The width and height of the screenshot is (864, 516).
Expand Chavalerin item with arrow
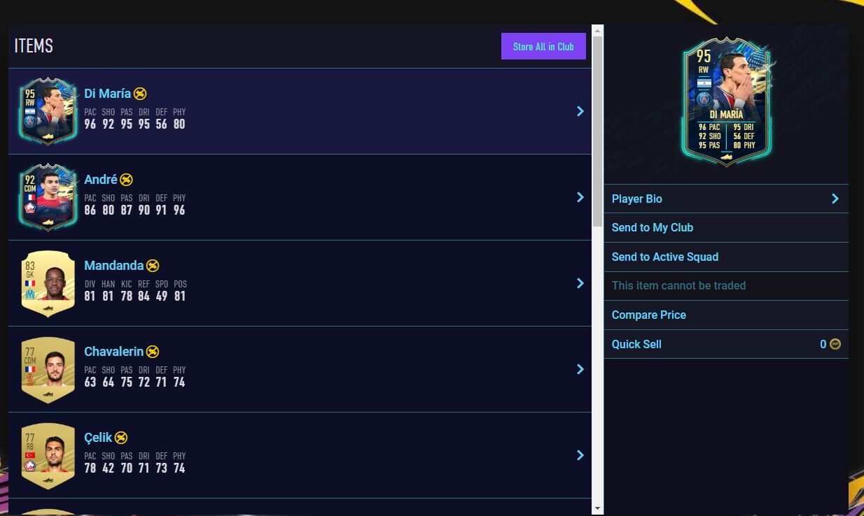(x=580, y=369)
